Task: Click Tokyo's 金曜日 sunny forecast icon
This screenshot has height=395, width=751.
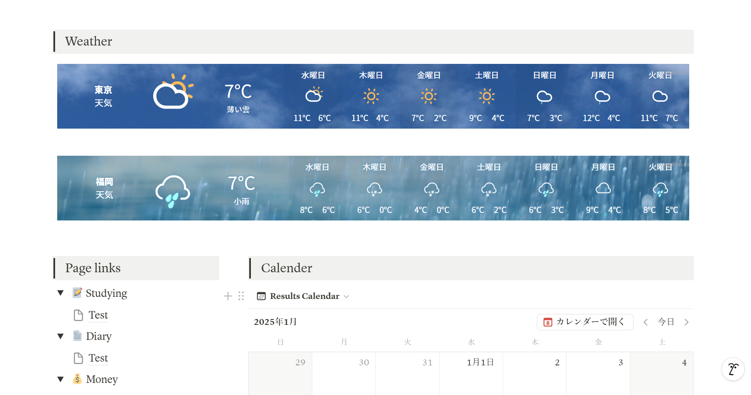Action: coord(429,96)
